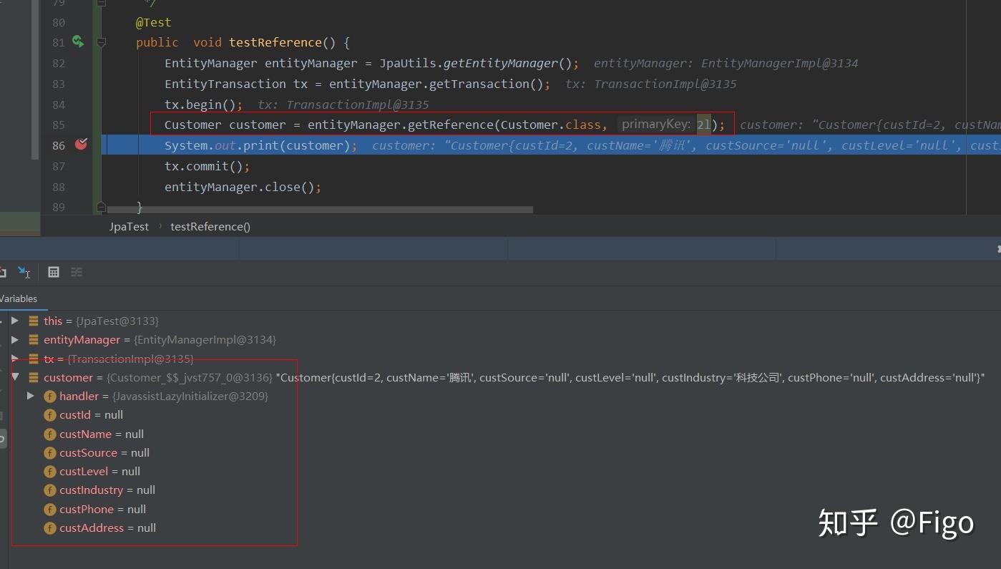The height and width of the screenshot is (569, 1001).
Task: Click the entityManager.close(); statement
Action: tap(243, 187)
